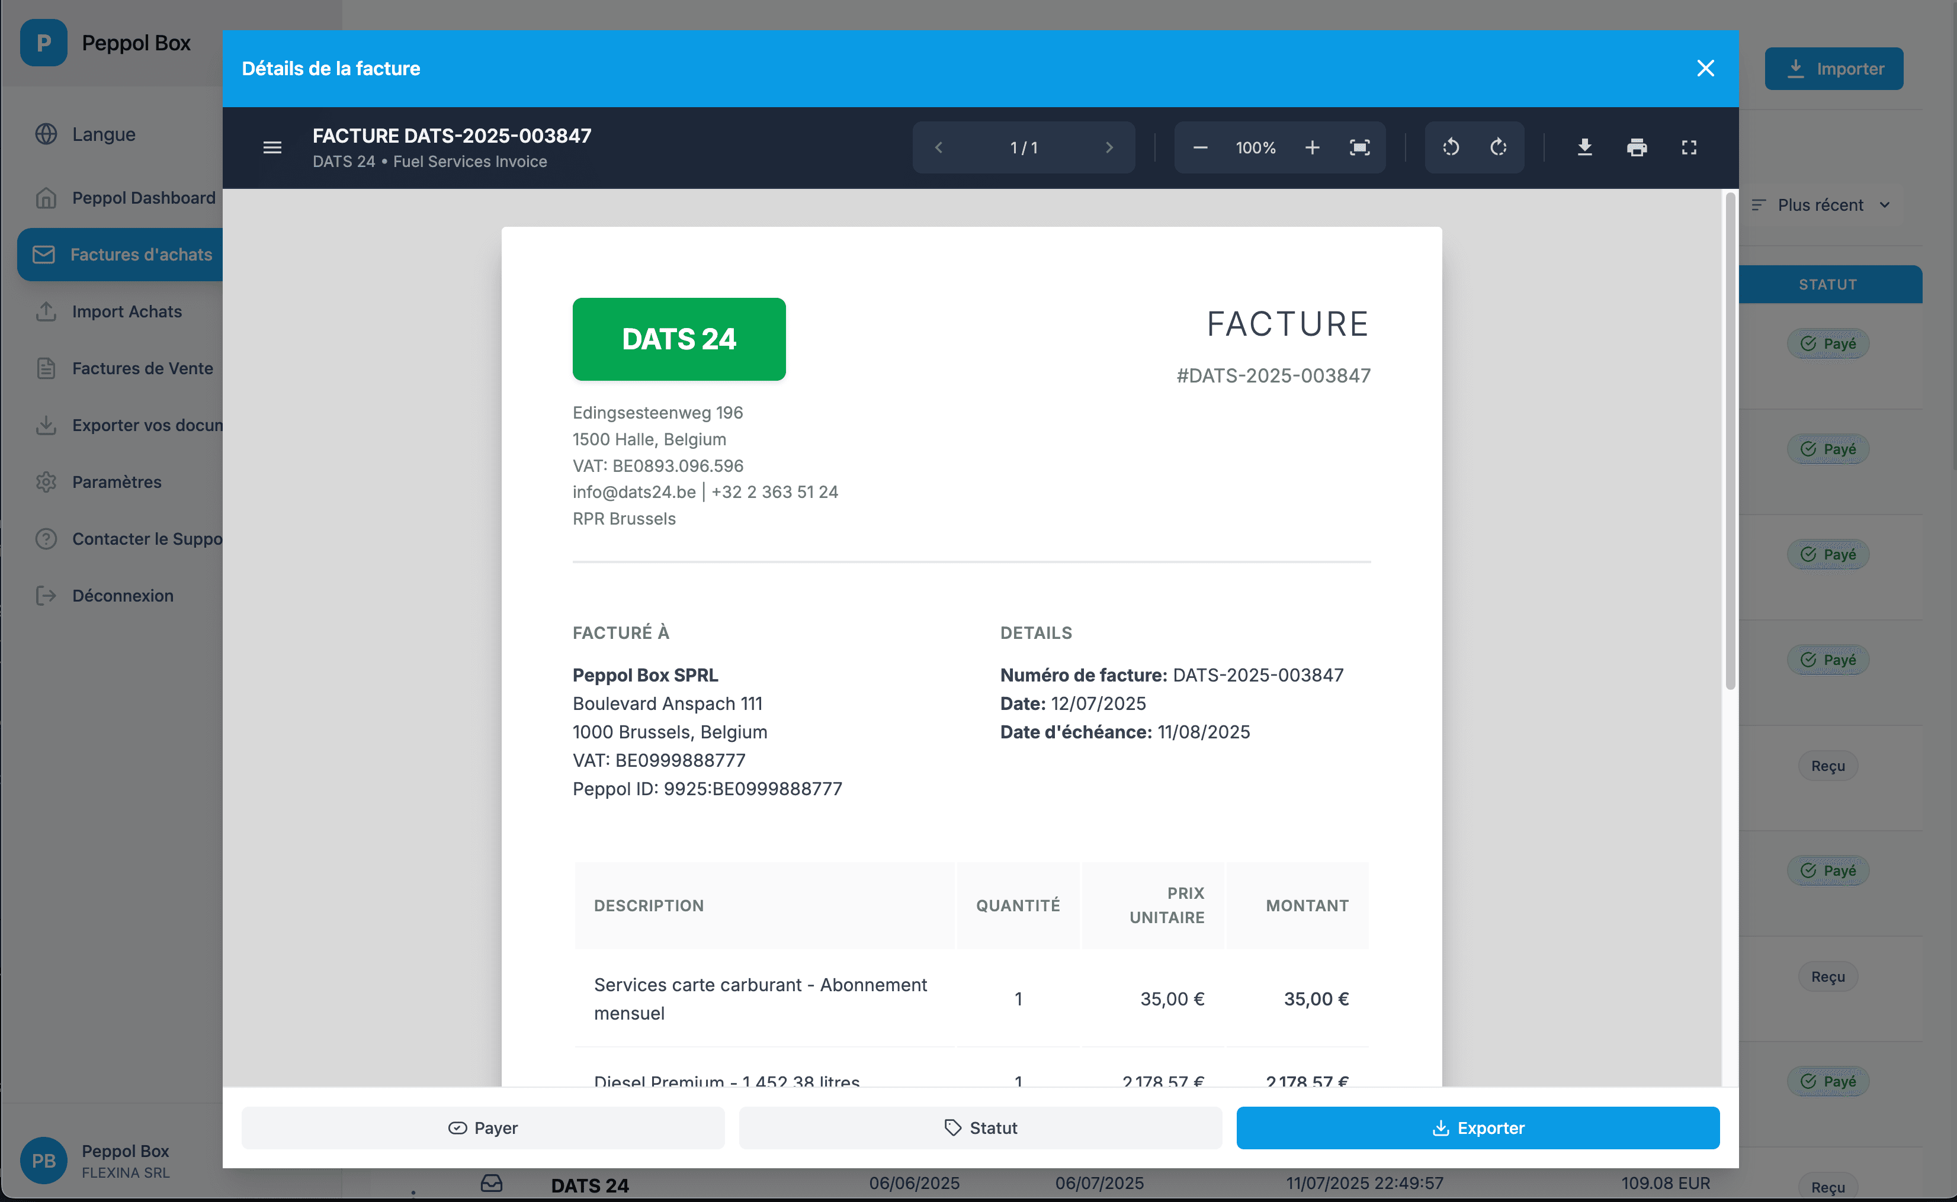1957x1202 pixels.
Task: Open Langue in the sidebar
Action: coord(104,134)
